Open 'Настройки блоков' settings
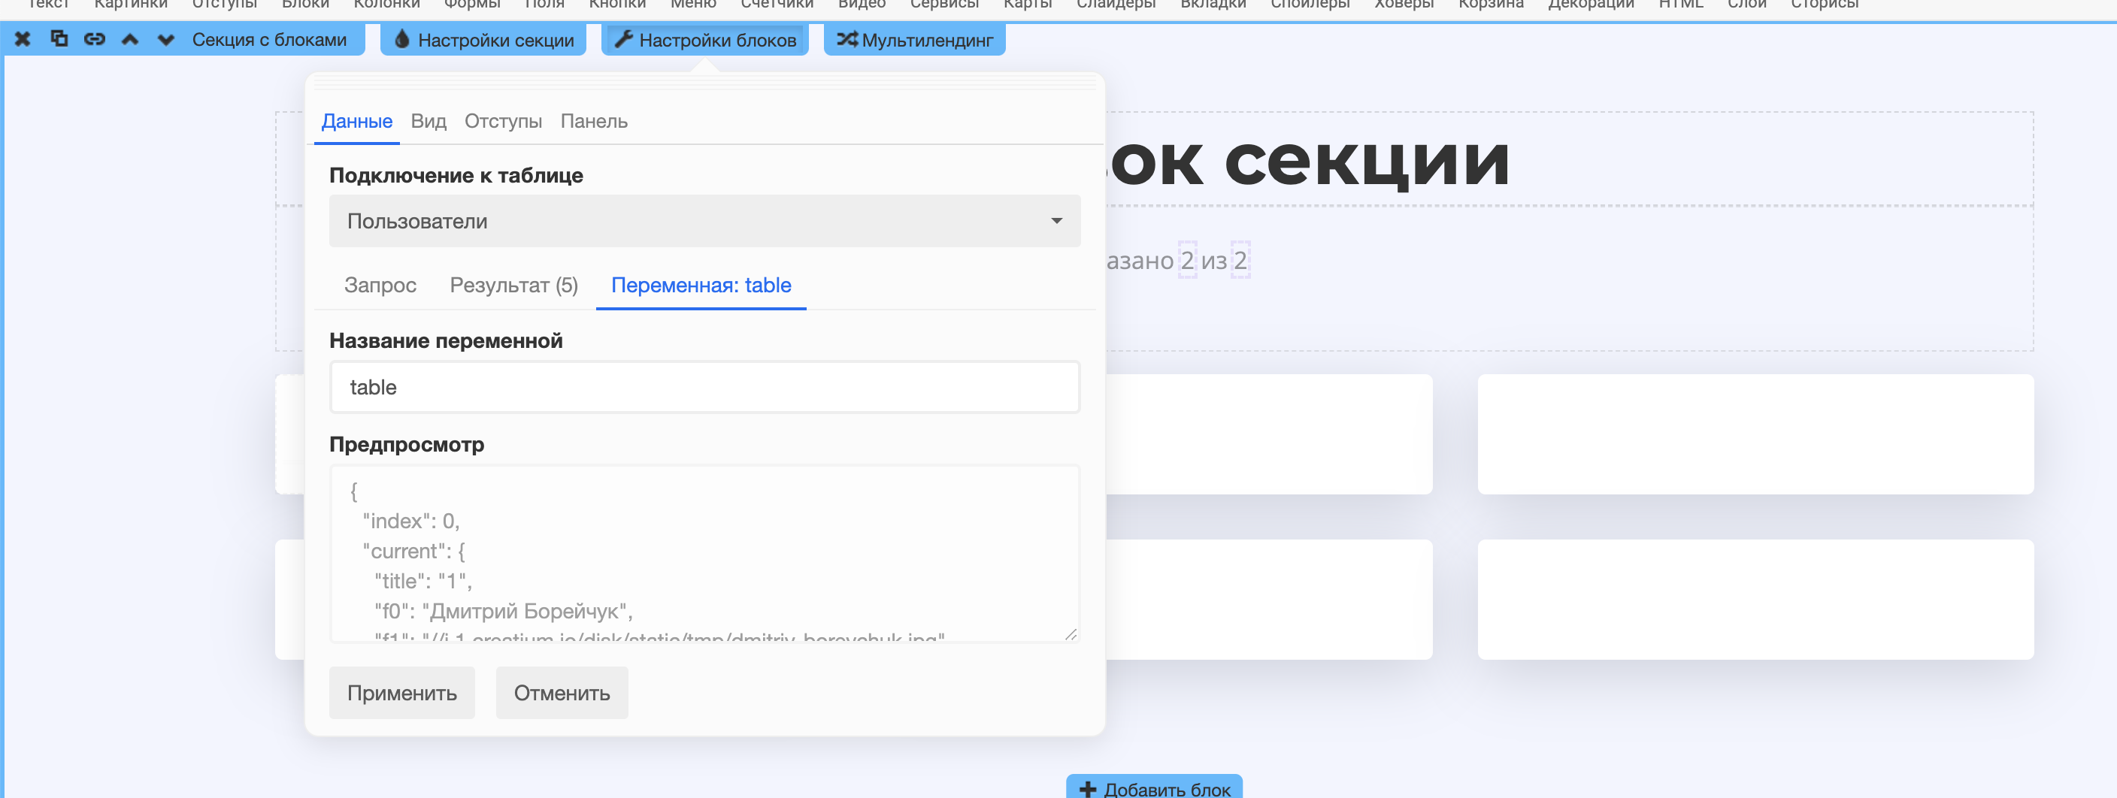Image resolution: width=2117 pixels, height=798 pixels. [x=705, y=39]
